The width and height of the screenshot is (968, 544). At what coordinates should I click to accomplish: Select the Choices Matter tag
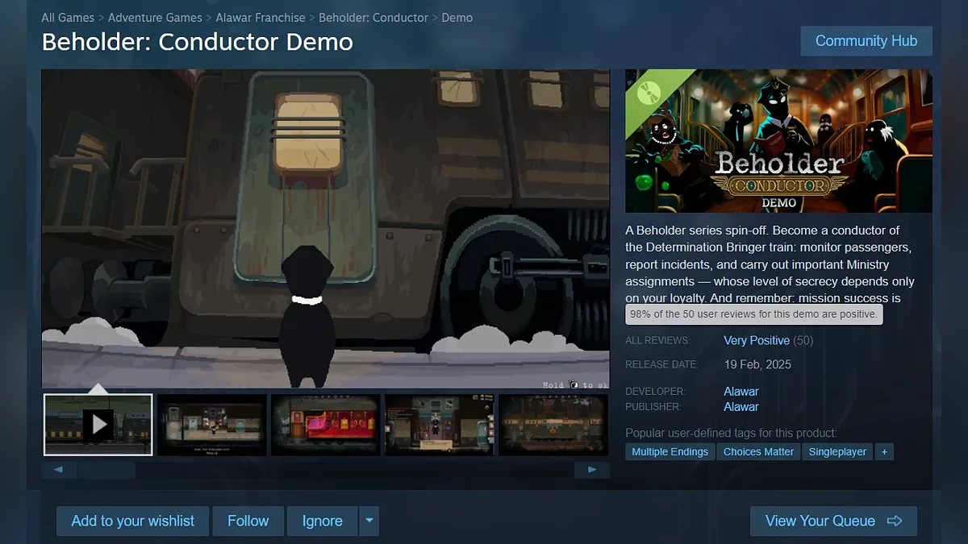click(x=758, y=452)
